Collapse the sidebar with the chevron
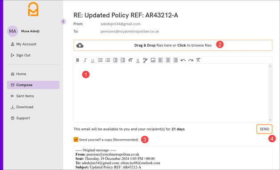The height and width of the screenshot is (170, 280). pyautogui.click(x=63, y=22)
